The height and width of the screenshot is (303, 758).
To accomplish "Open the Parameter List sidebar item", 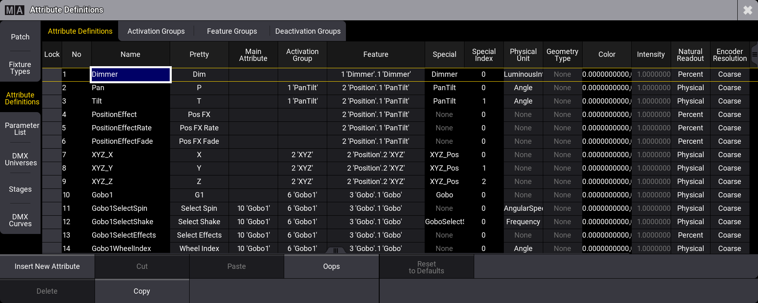I will pos(20,129).
